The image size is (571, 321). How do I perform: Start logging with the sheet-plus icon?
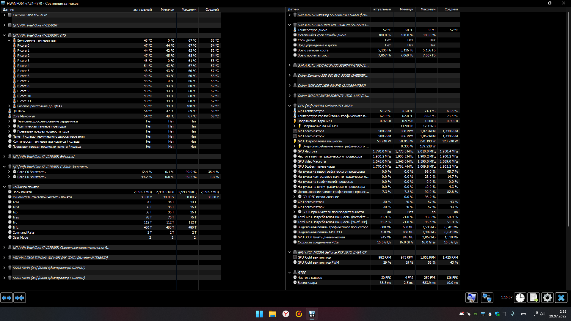[x=534, y=298]
